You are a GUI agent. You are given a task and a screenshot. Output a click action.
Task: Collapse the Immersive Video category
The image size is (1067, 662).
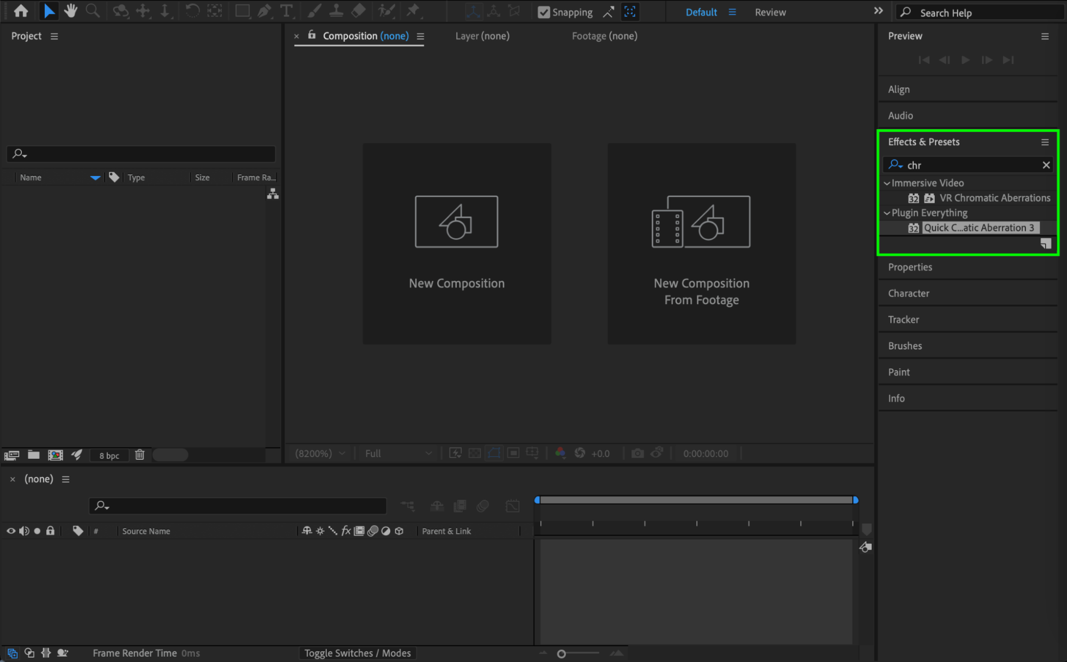coord(887,183)
